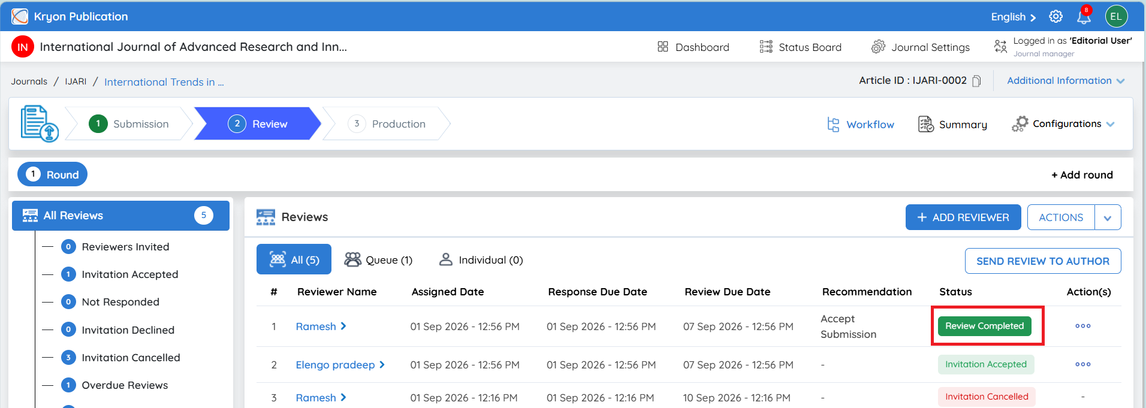The height and width of the screenshot is (408, 1146).
Task: Click the Kryon Publication logo icon
Action: (x=20, y=17)
